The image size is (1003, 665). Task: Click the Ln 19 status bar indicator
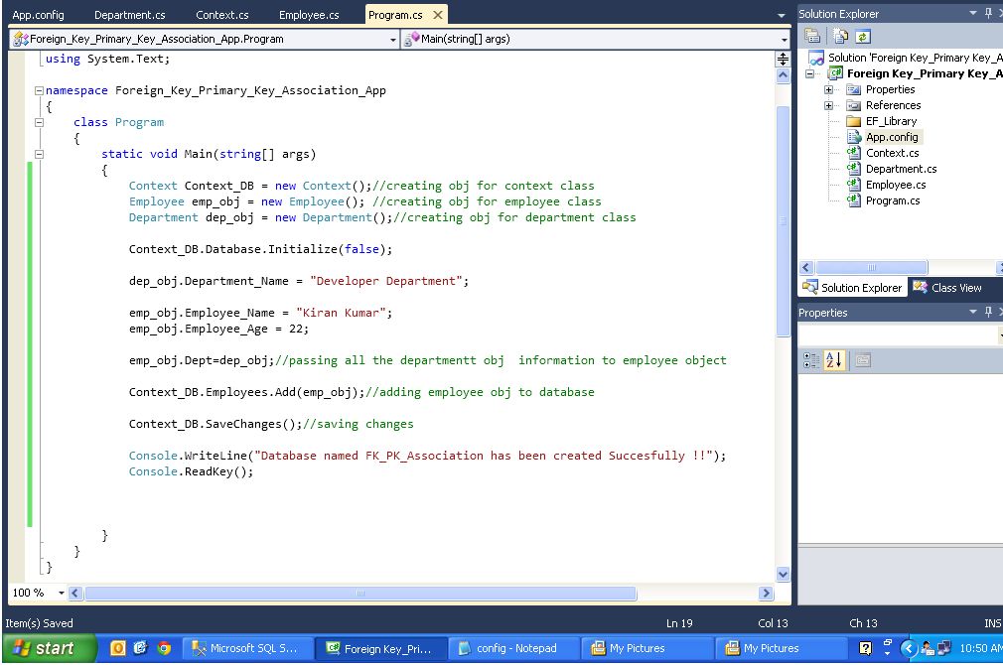coord(679,623)
